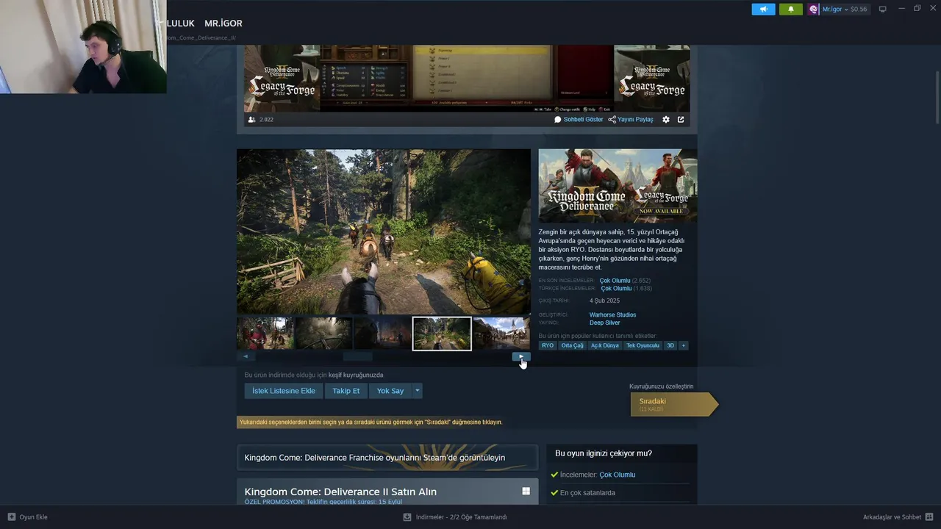Click Kuyruğunuzu özelleştirin link
Image resolution: width=941 pixels, height=529 pixels.
(x=661, y=386)
